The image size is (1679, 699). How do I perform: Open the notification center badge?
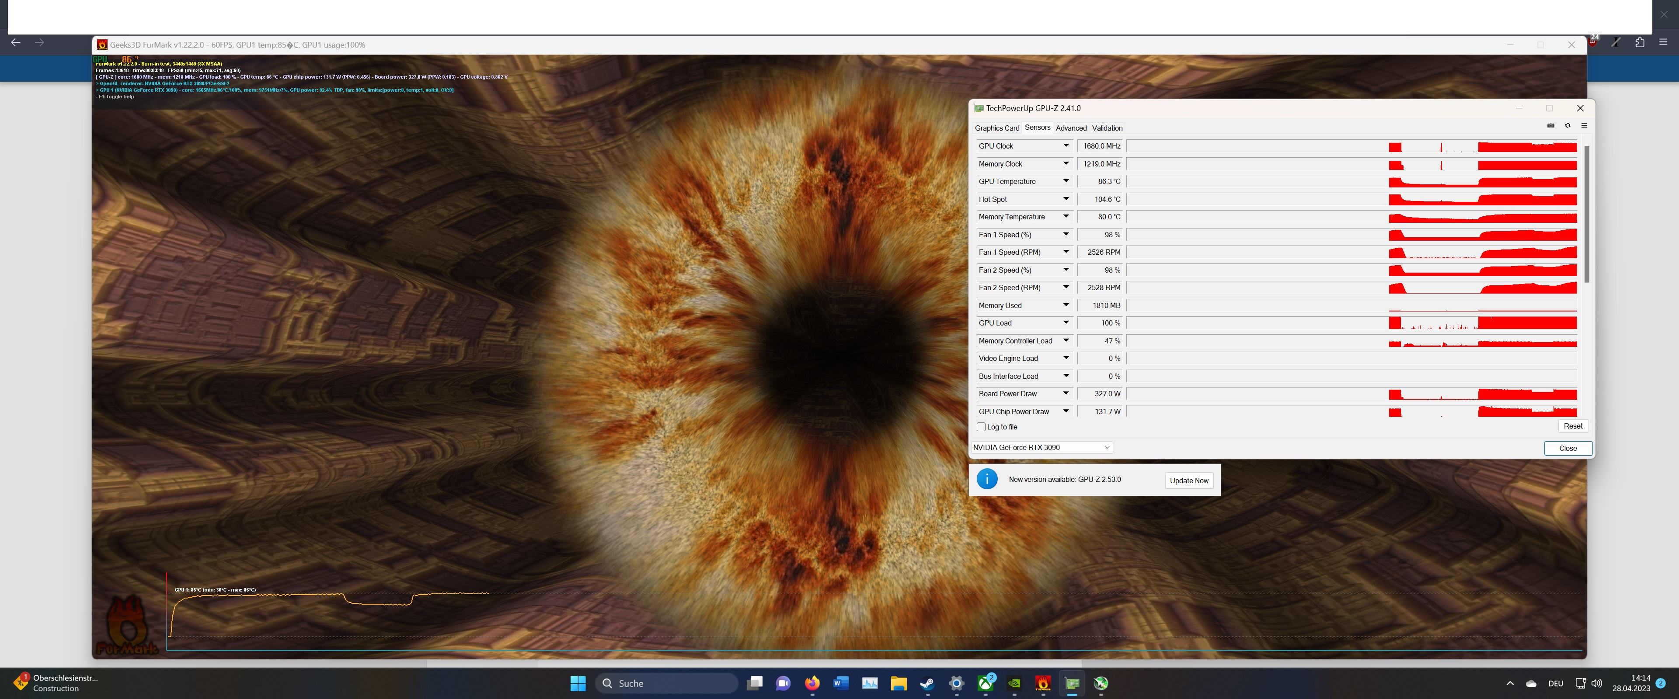1661,683
